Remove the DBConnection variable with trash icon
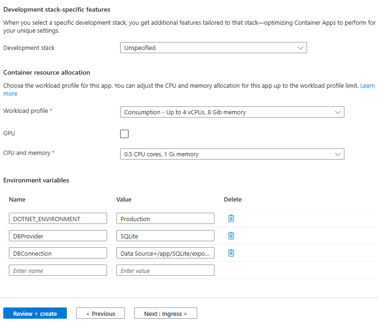This screenshot has height=321, width=379. tap(231, 253)
